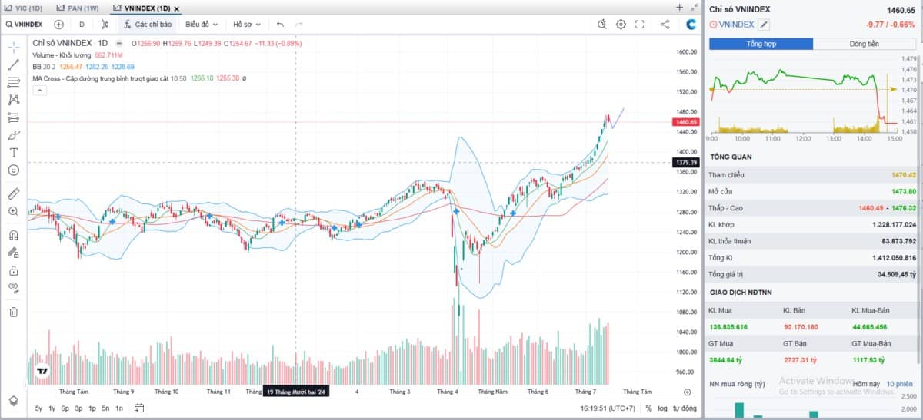Viewport: 923px width, 420px height.
Task: Toggle percent scale mode
Action: (648, 408)
